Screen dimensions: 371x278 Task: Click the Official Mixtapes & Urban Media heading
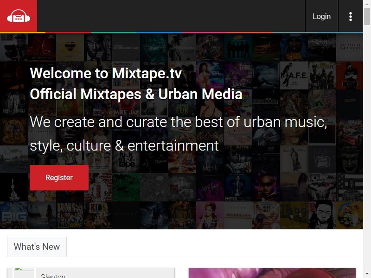coord(136,94)
